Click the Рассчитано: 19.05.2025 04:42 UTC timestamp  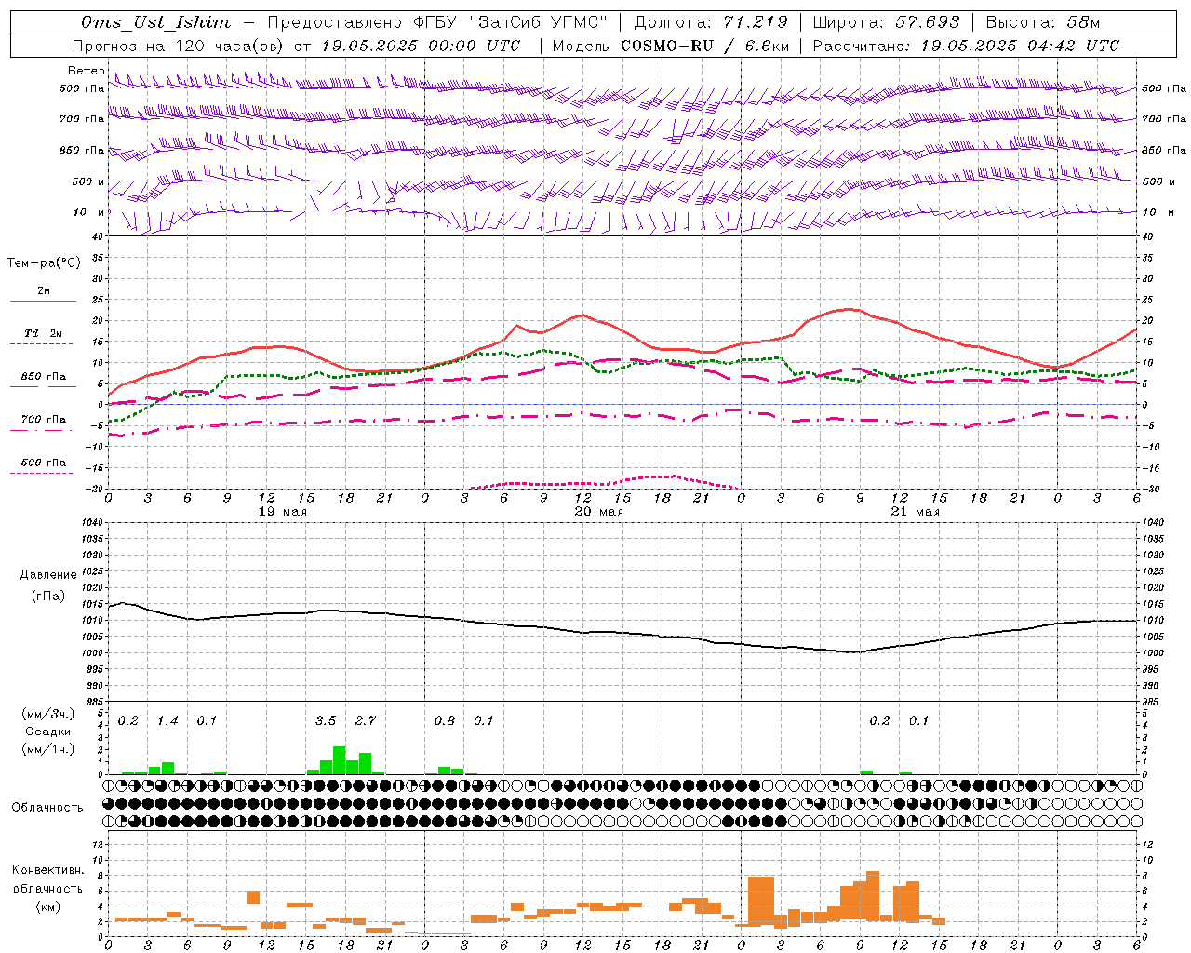point(966,46)
